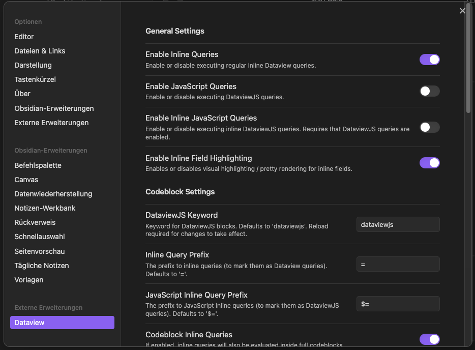Select Vorlagen in the sidebar
The image size is (475, 350).
[x=29, y=280]
